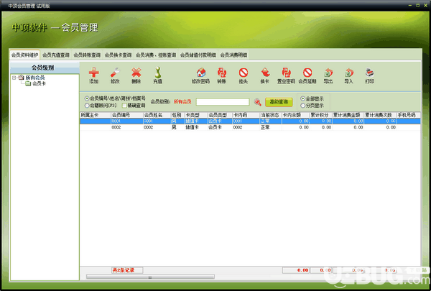Click the 高级查询 button
431x291 pixels.
pyautogui.click(x=279, y=102)
